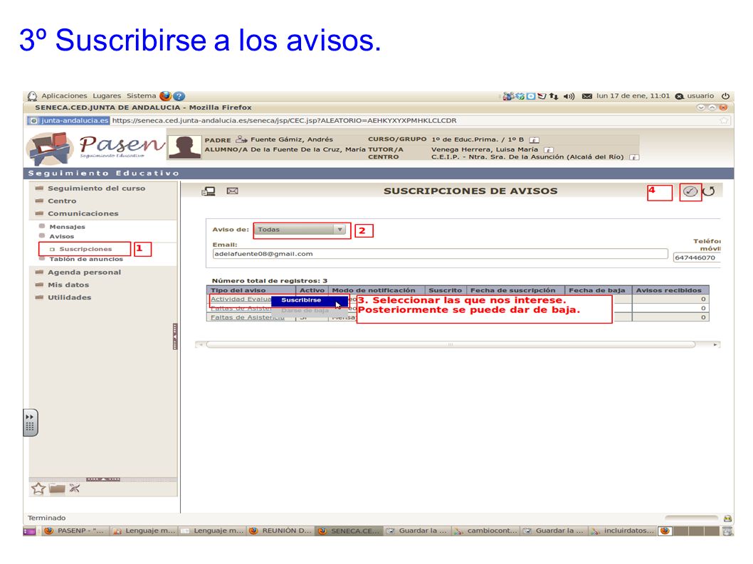Click the computer notification icon beside the envelope
Screen dimensions: 753x564
209,191
